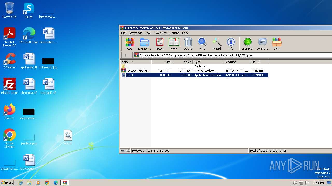This screenshot has width=332, height=186.
Task: Select the Microsoft Edge desktop shortcut
Action: pyautogui.click(x=29, y=36)
